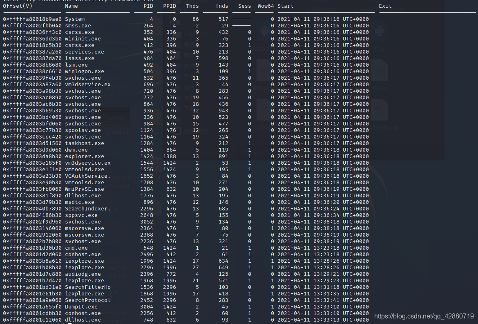Screen dimensions: 478x324
Task: Click the Name column header
Action: pyautogui.click(x=71, y=6)
